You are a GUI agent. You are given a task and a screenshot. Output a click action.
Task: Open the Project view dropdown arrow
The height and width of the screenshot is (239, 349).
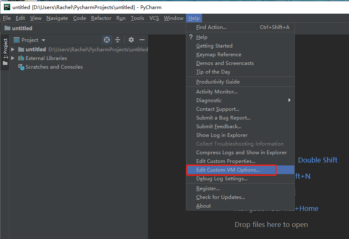(43, 40)
